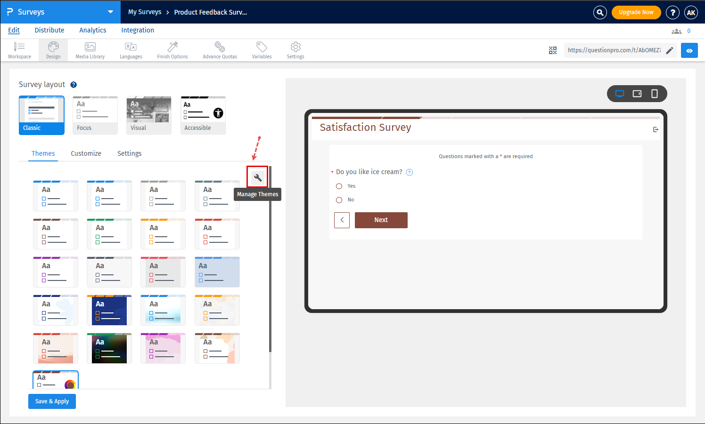
Task: Select the No radio option
Action: point(339,200)
